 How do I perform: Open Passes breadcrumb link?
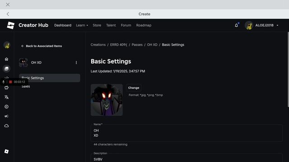[137, 45]
